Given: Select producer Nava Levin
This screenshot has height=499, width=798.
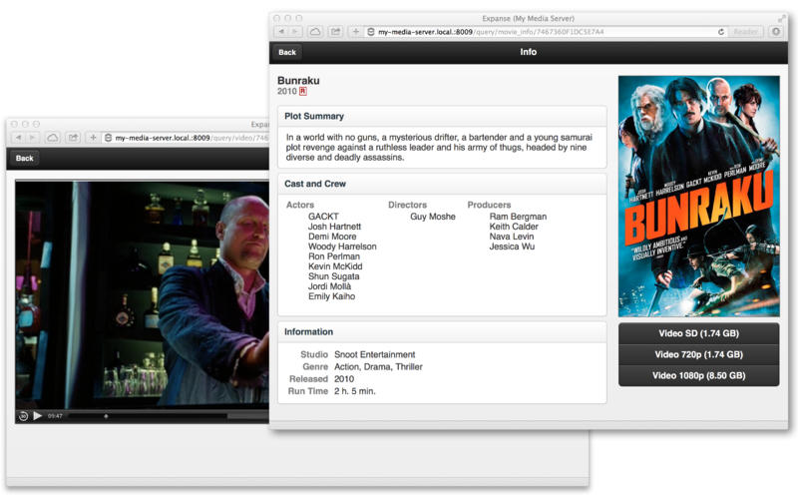Looking at the screenshot, I should [512, 237].
